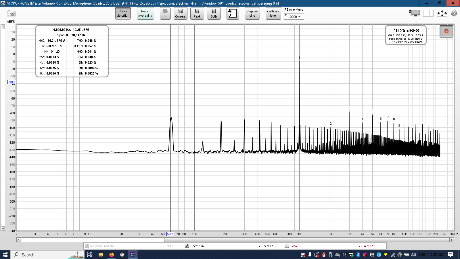Open the signal generator arrow icon
460x259 pixels.
pos(233,14)
